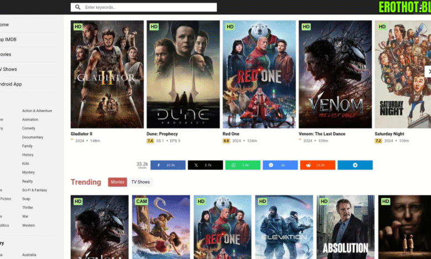This screenshot has width=431, height=259.
Task: Open Comedy genre
Action: click(29, 128)
